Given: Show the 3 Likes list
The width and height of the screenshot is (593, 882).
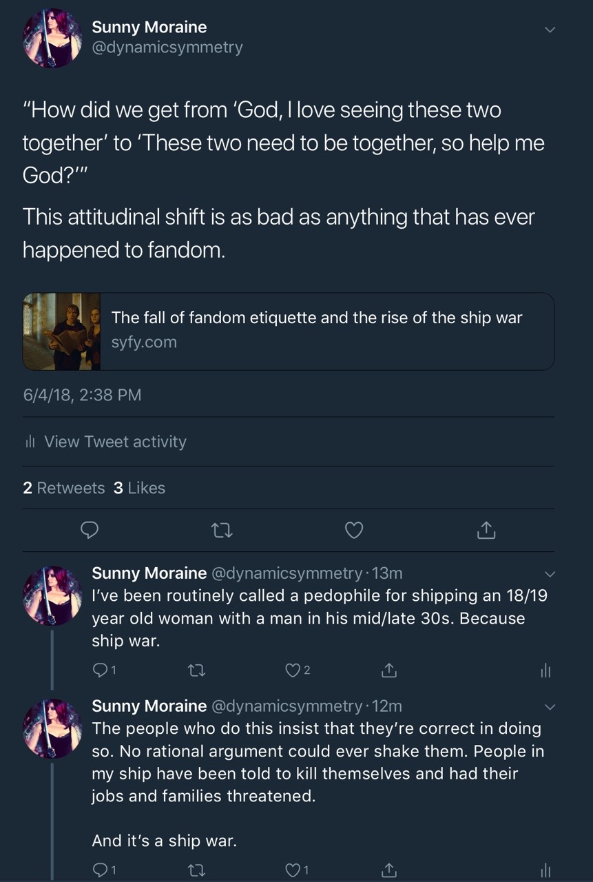Looking at the screenshot, I should coord(139,488).
